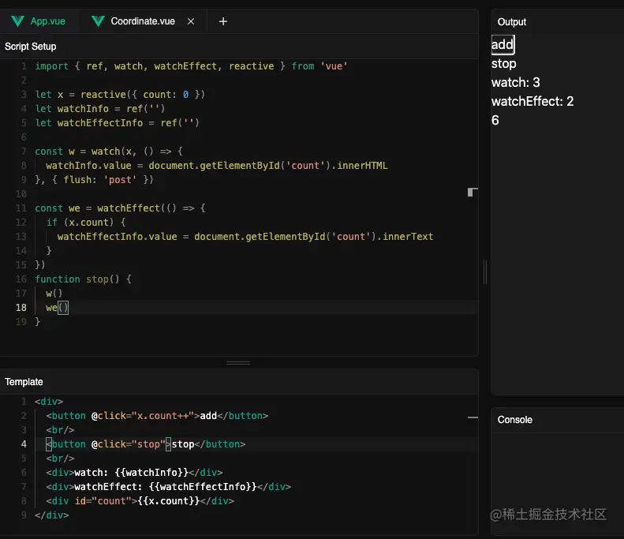Viewport: 624px width, 539px height.
Task: Click the Vue logo on App.vue tab
Action: click(18, 21)
